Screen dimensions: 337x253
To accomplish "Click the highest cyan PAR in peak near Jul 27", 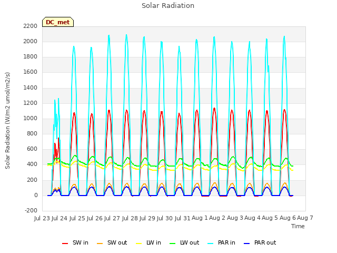I will [x=126, y=35].
